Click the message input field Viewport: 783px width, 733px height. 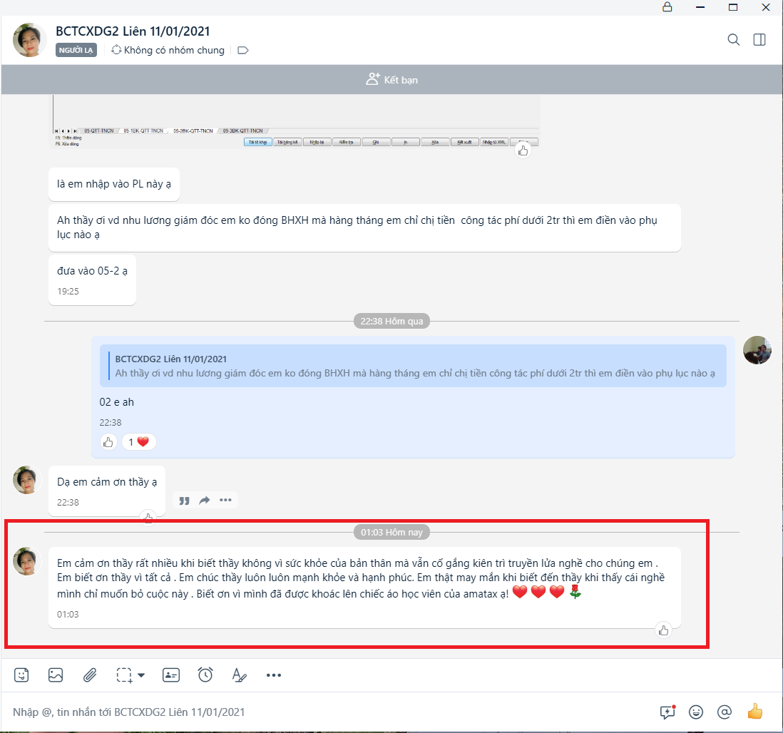coord(321,712)
